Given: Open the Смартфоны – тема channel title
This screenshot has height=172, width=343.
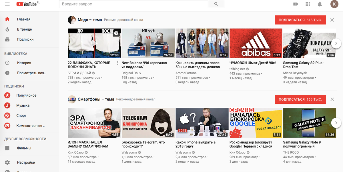Looking at the screenshot, I should tap(96, 99).
